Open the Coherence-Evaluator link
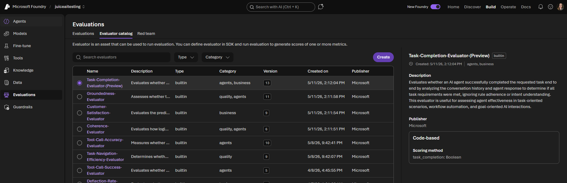The image size is (567, 183). click(x=98, y=129)
